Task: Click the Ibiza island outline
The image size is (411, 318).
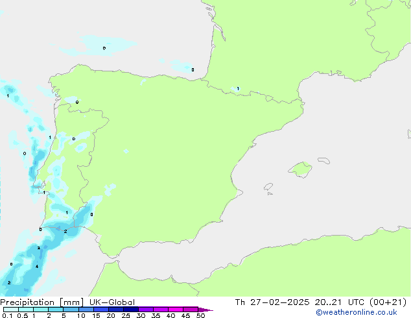Action: pyautogui.click(x=268, y=187)
